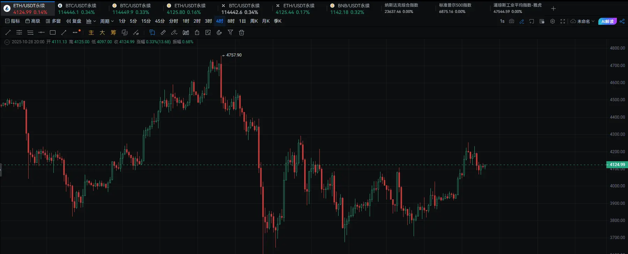Click the add-window square plus icon

point(532,21)
